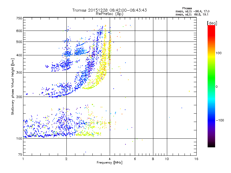231x173 pixels.
Task: Click the x-axis tick '6'
Action: pos(135,159)
